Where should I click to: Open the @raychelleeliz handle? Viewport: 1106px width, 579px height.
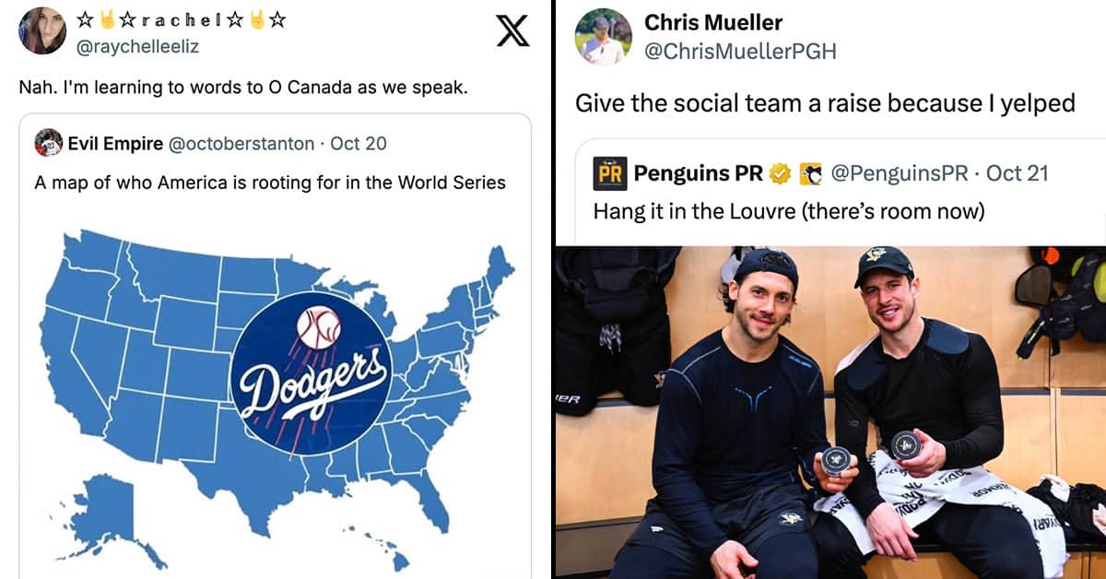coord(139,46)
